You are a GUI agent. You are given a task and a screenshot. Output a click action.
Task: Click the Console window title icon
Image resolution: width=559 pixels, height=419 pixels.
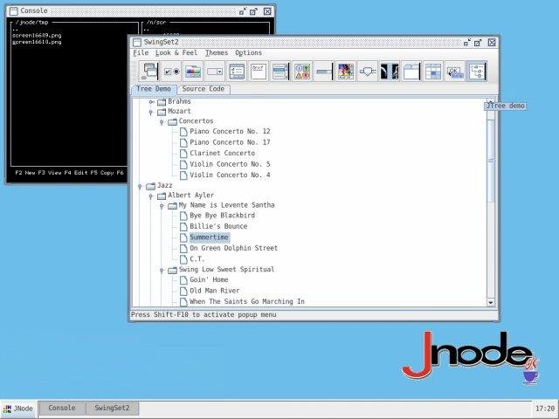[14, 11]
